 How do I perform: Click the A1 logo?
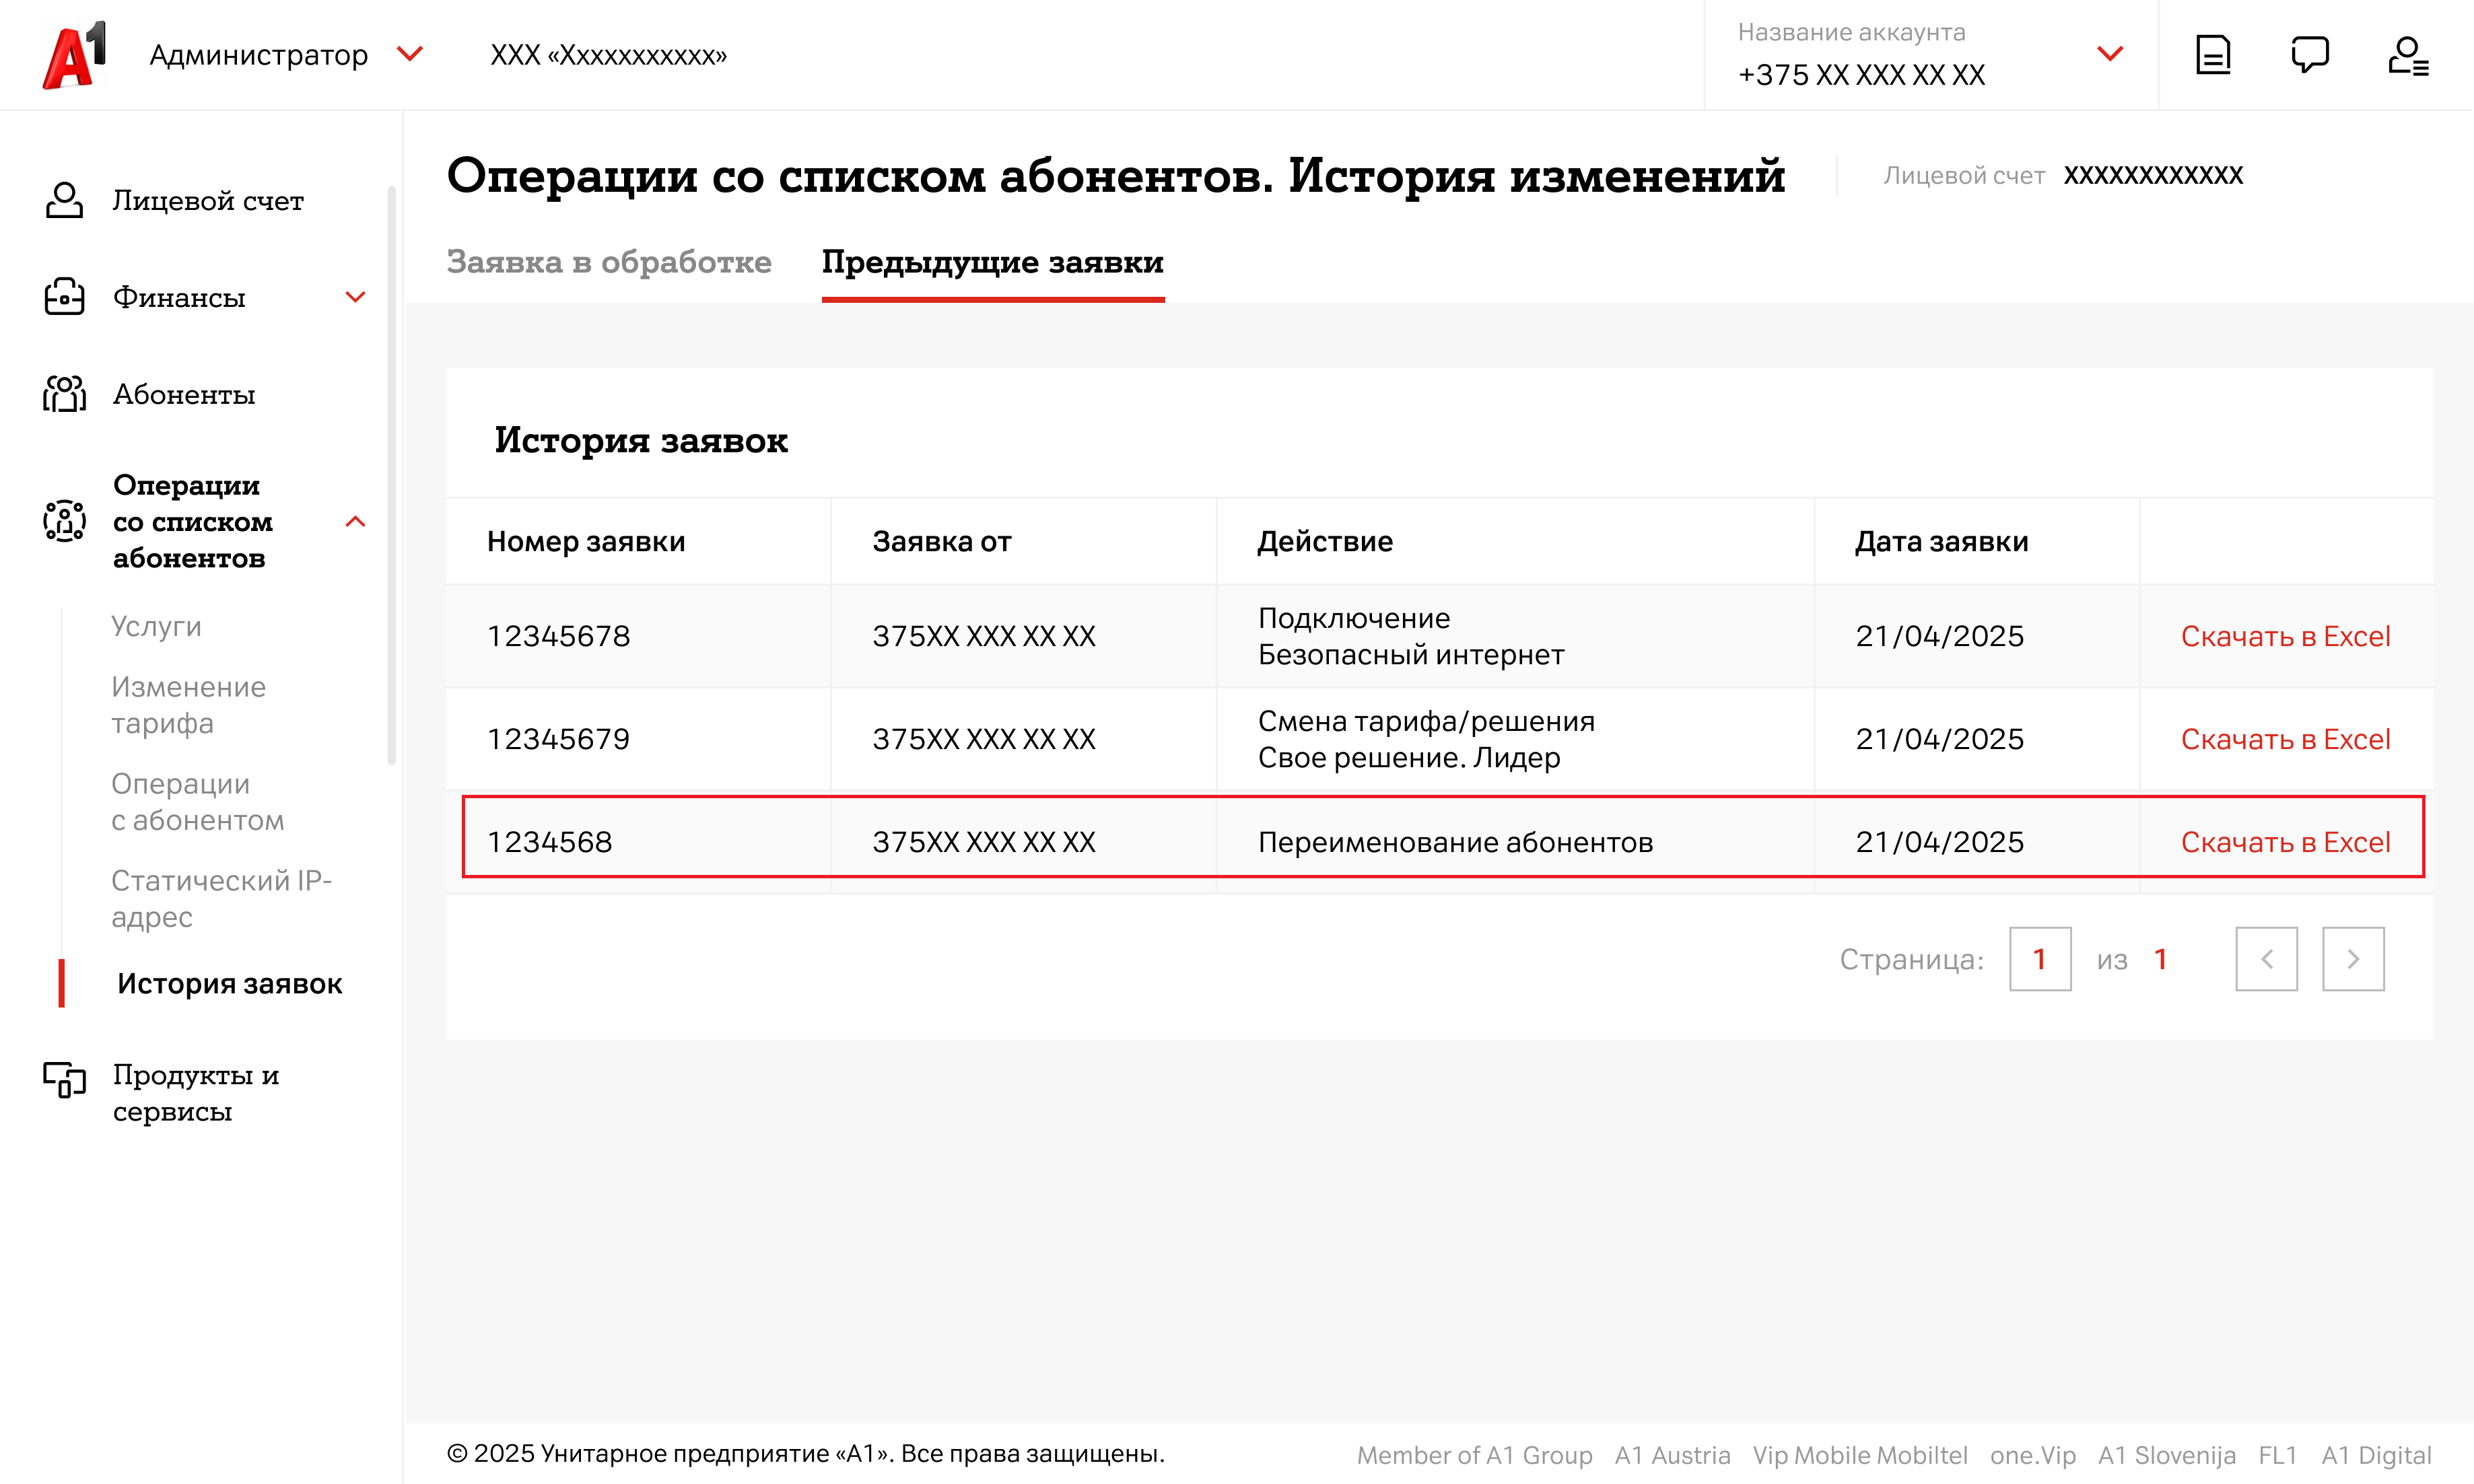[74, 55]
